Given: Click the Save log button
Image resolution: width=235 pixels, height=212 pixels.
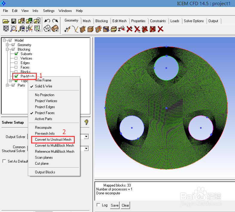Looking at the screenshot, I should point(115,205).
